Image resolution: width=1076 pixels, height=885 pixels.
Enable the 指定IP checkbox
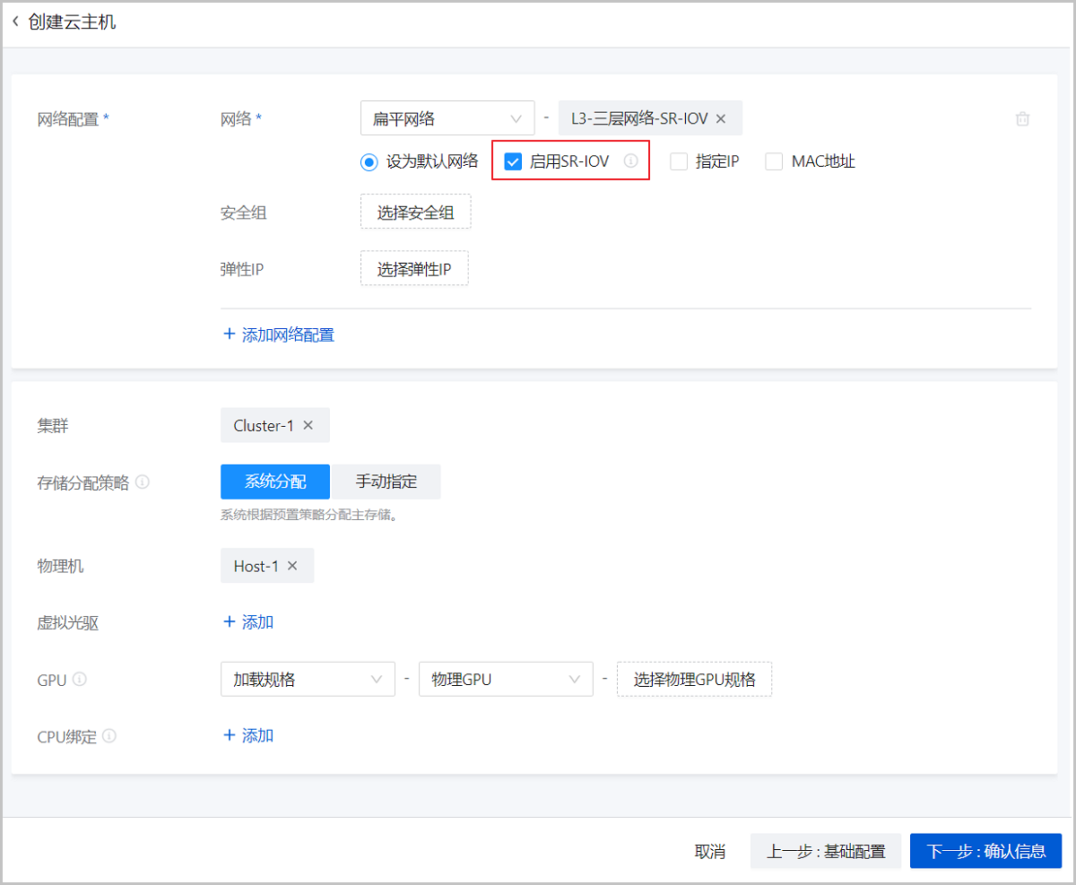tap(678, 161)
